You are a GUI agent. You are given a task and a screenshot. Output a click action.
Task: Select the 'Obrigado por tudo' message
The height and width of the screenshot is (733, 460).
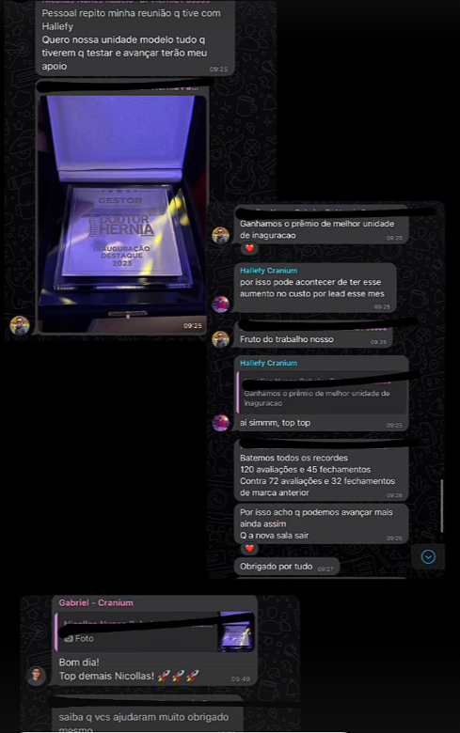tap(287, 567)
